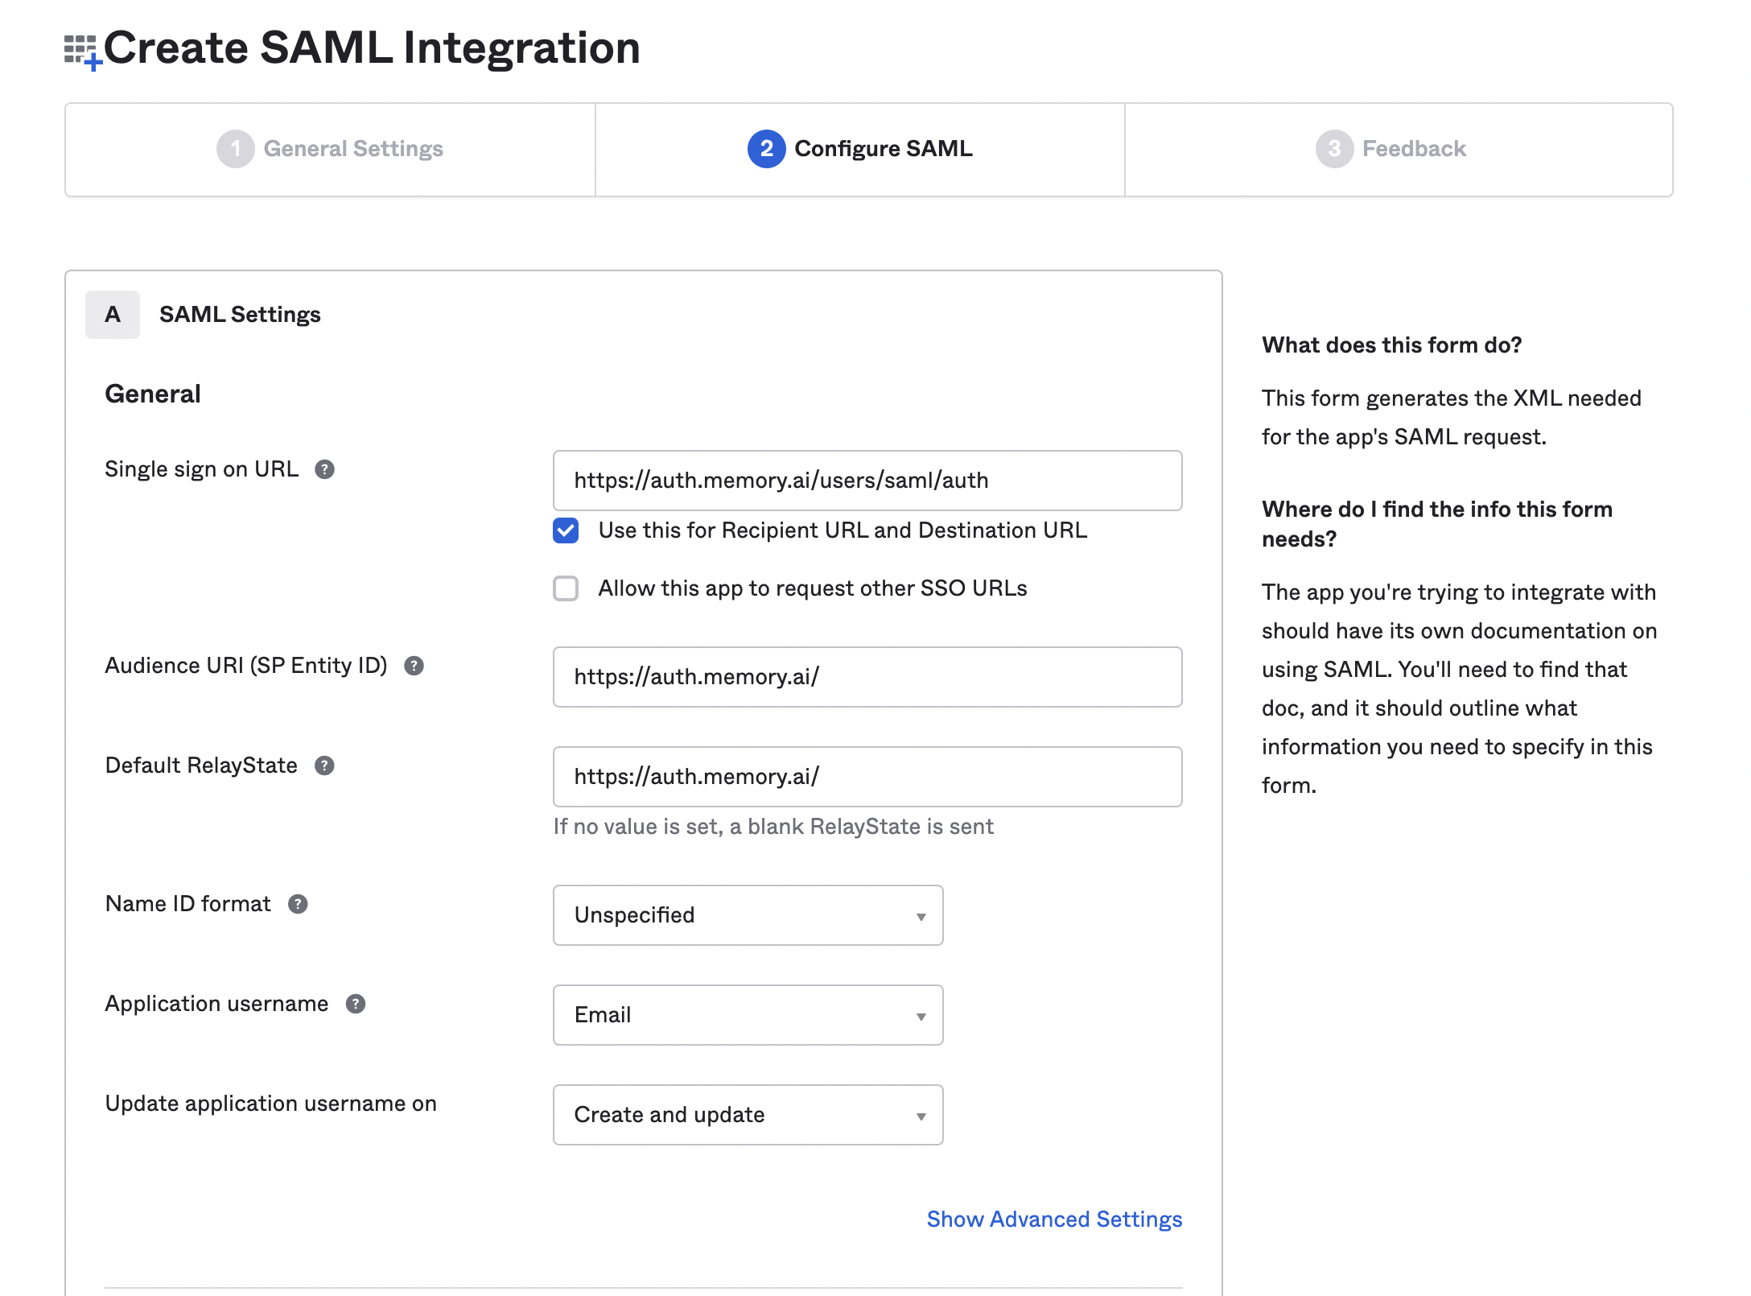Click the Default RelayState help icon
The height and width of the screenshot is (1296, 1751).
pos(324,766)
